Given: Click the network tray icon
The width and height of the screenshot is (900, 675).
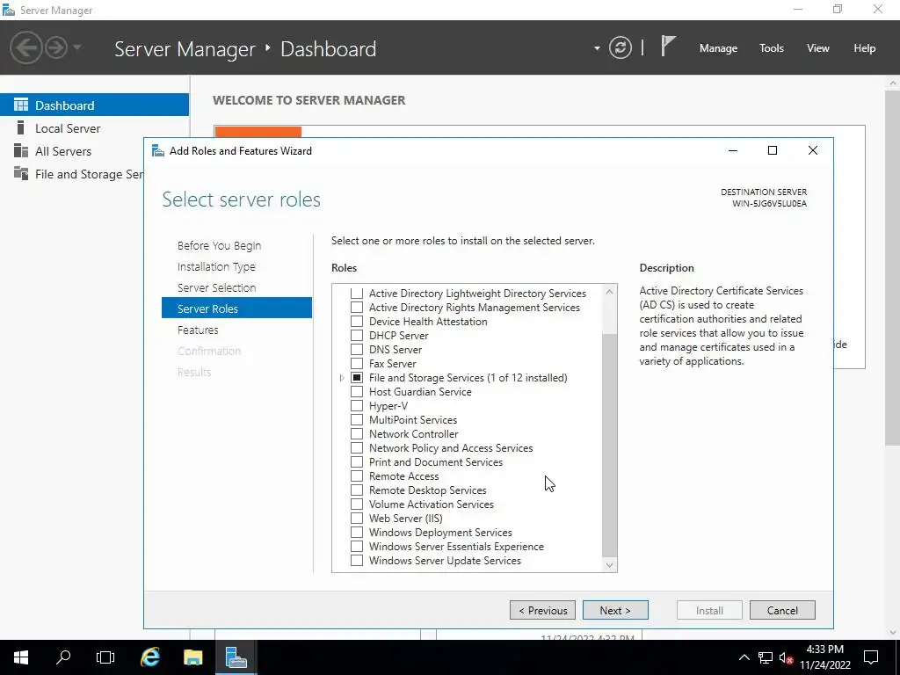Looking at the screenshot, I should tap(766, 657).
